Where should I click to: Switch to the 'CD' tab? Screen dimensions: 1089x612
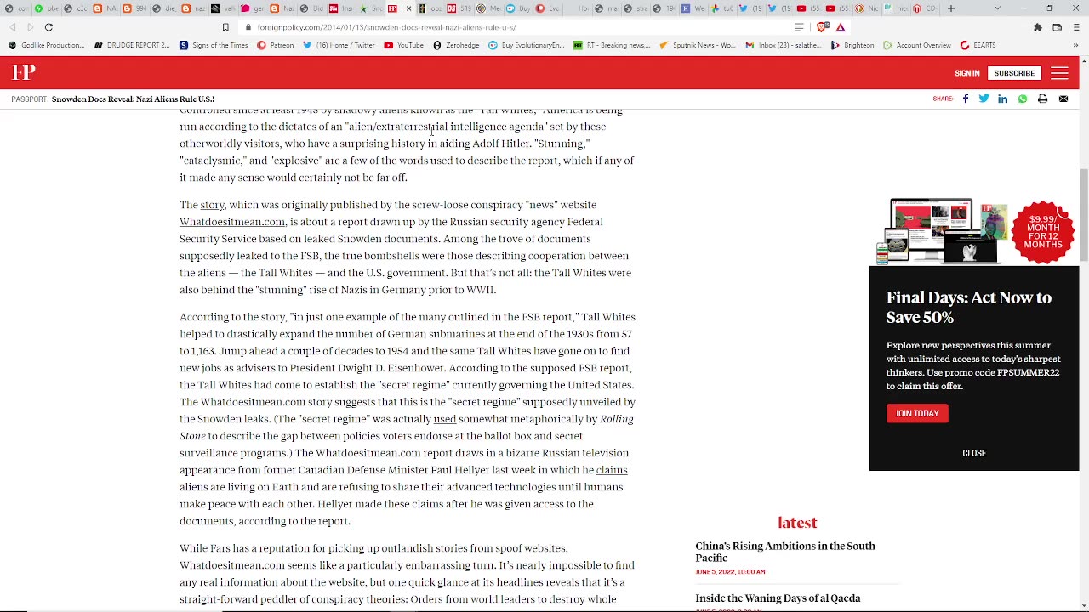tap(926, 8)
